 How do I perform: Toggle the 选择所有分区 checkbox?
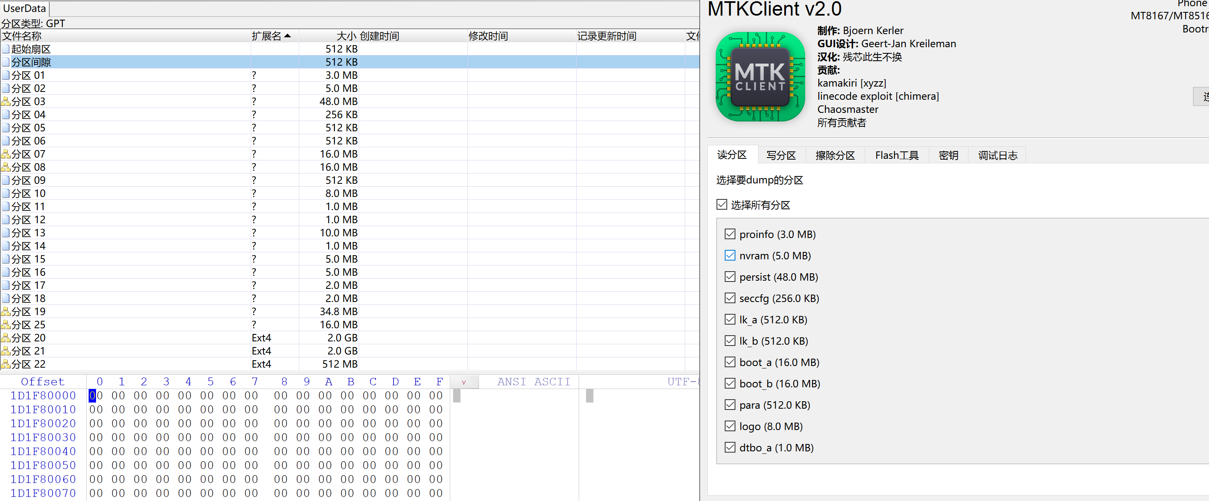coord(722,204)
